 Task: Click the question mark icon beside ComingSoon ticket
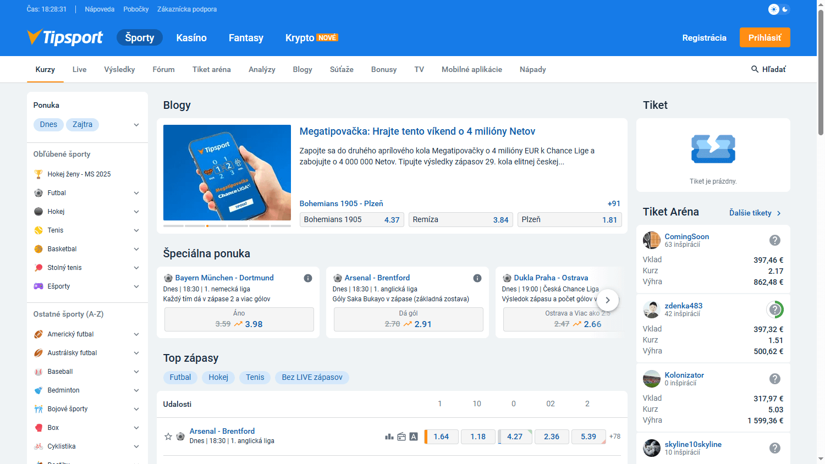coord(774,240)
